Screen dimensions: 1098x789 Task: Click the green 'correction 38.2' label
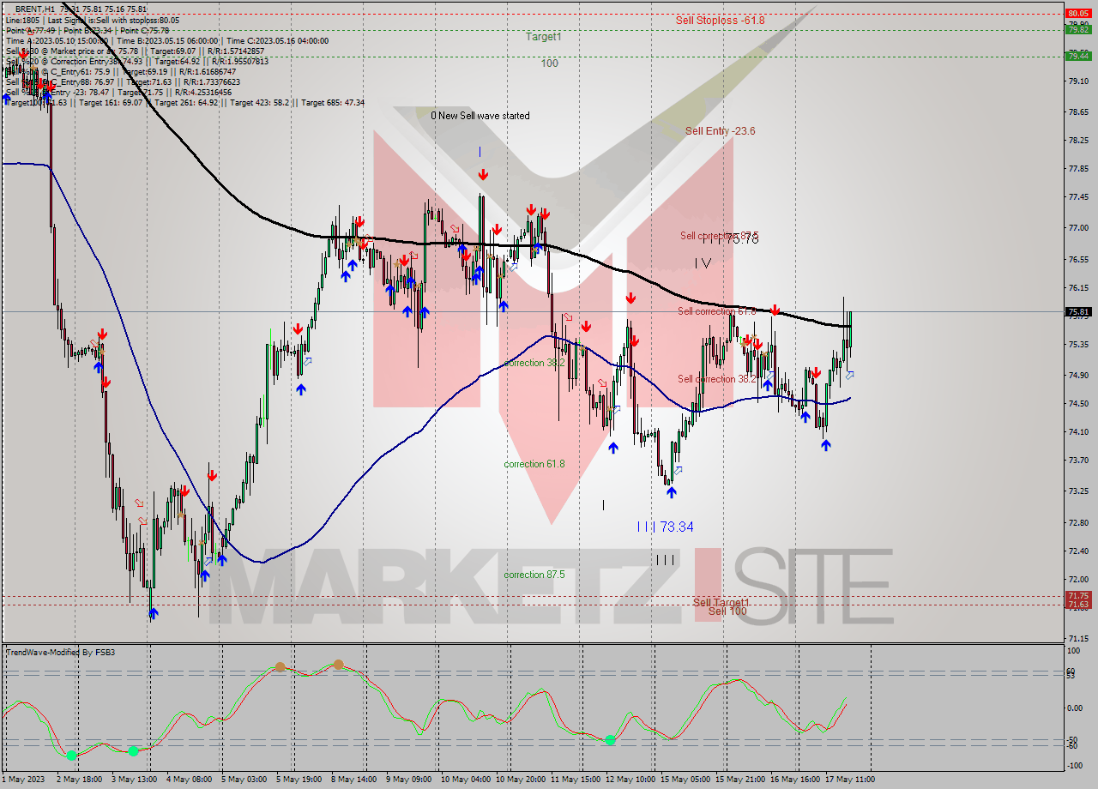point(534,363)
